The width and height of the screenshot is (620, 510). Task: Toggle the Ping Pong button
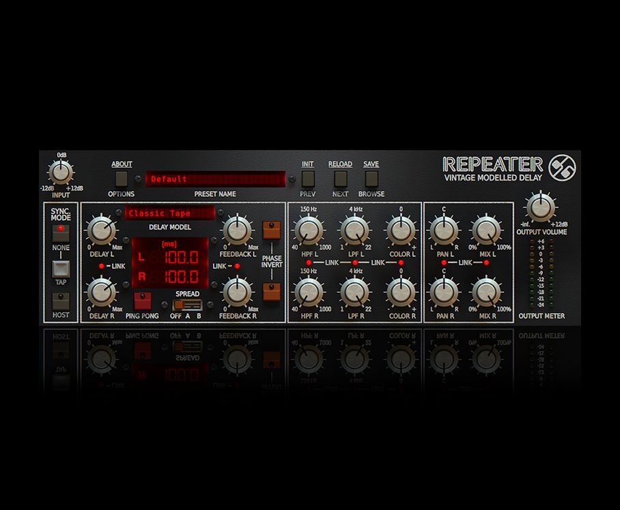(142, 301)
